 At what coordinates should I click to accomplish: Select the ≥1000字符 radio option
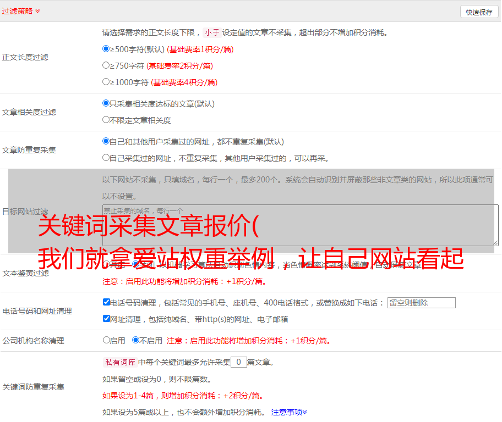(x=106, y=81)
